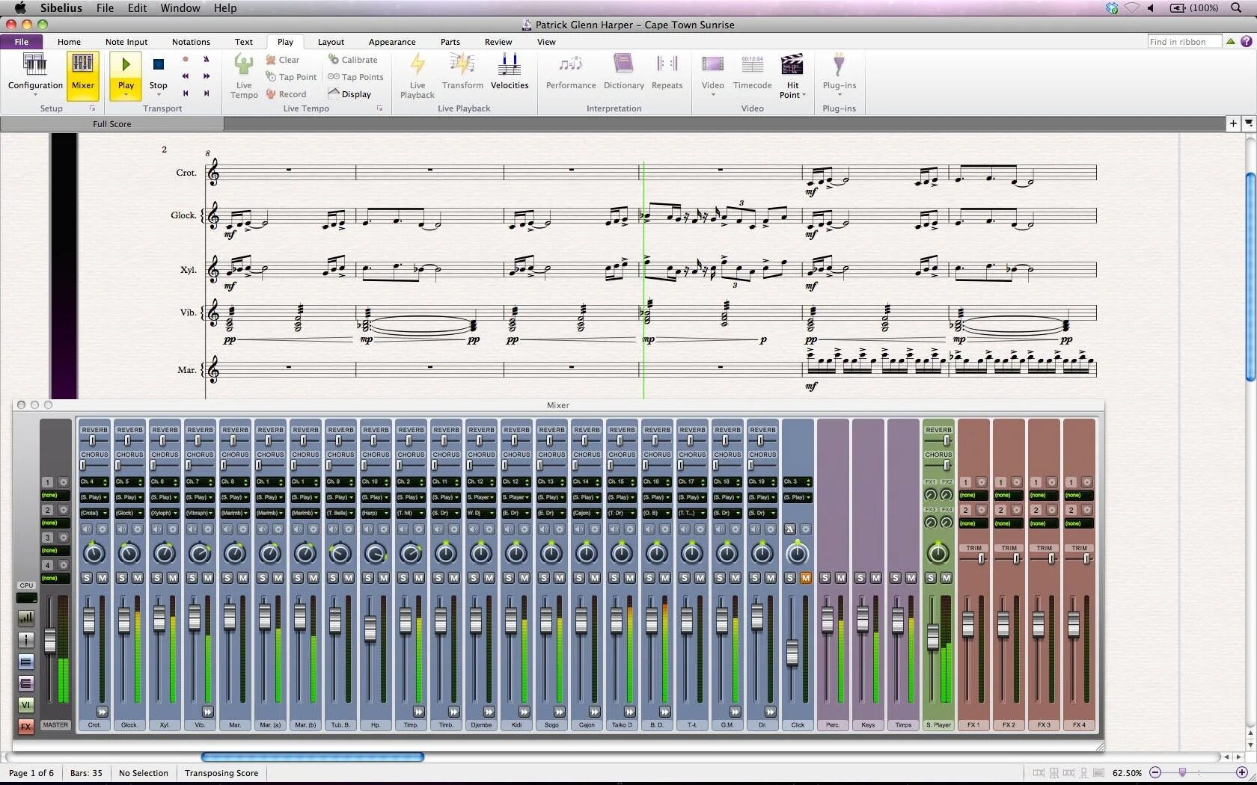Open the Plug-ins icon in ribbon
Screen dimensions: 1257x785
point(839,75)
